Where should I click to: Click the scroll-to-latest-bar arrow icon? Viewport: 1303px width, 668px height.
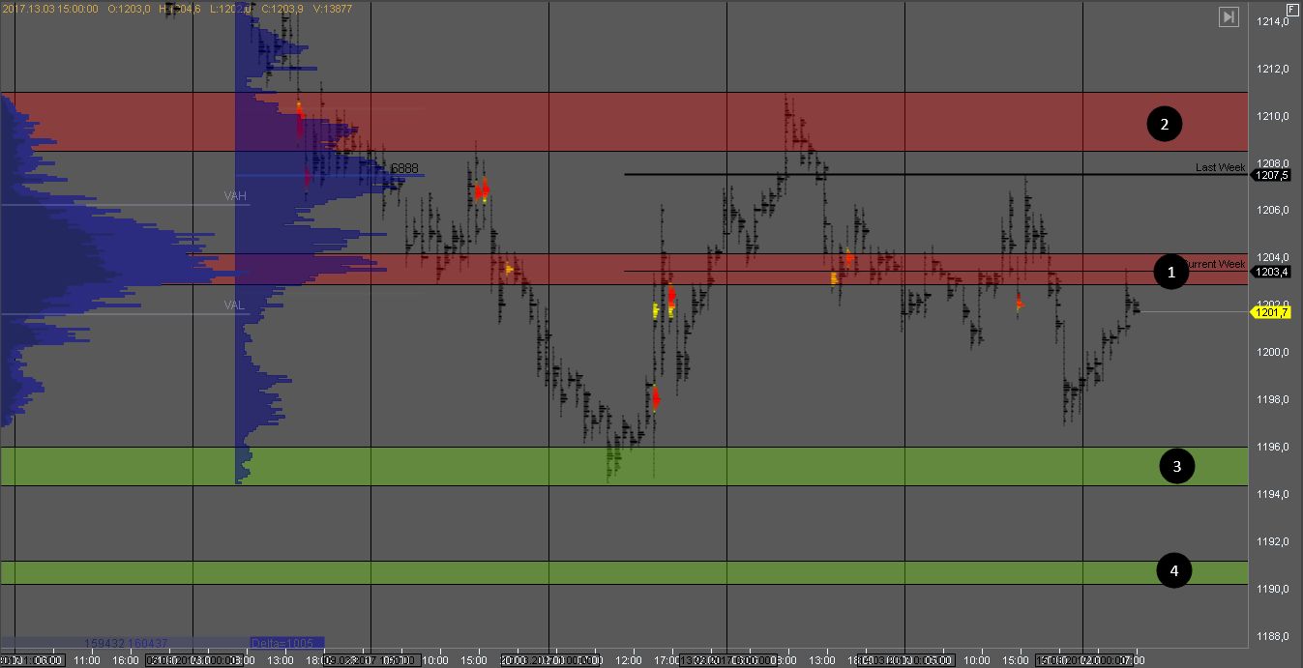(1229, 16)
